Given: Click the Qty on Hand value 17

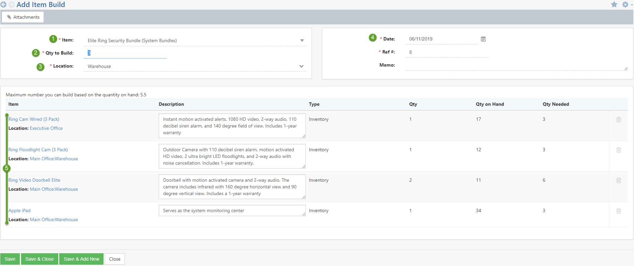Looking at the screenshot, I should [478, 119].
